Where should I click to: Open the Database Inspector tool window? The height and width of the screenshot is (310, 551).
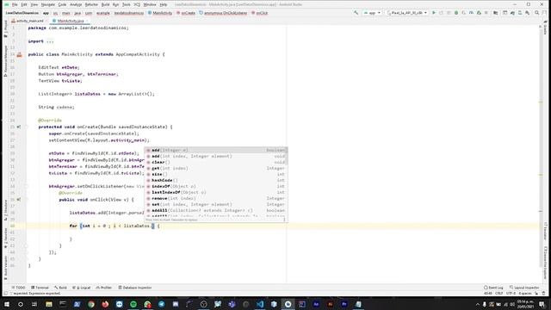click(135, 288)
